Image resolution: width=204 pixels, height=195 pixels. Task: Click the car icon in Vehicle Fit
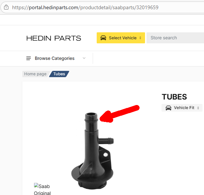point(168,108)
